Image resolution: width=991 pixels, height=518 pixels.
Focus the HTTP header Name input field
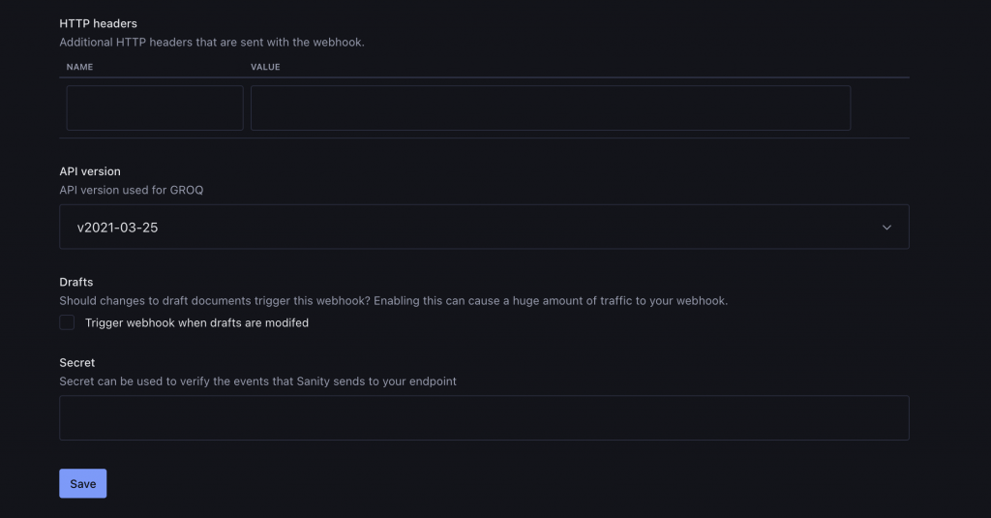(x=155, y=107)
